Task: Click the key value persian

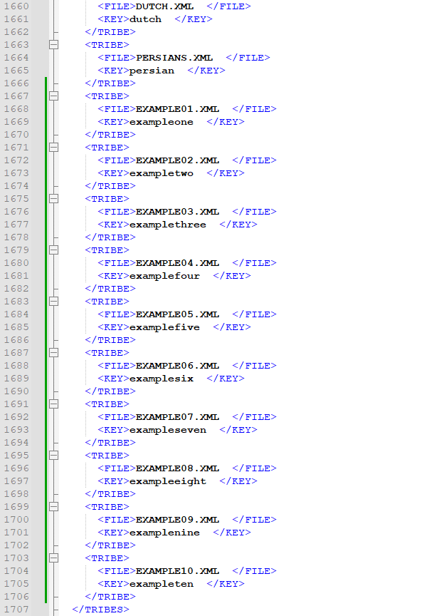Action: coord(152,71)
